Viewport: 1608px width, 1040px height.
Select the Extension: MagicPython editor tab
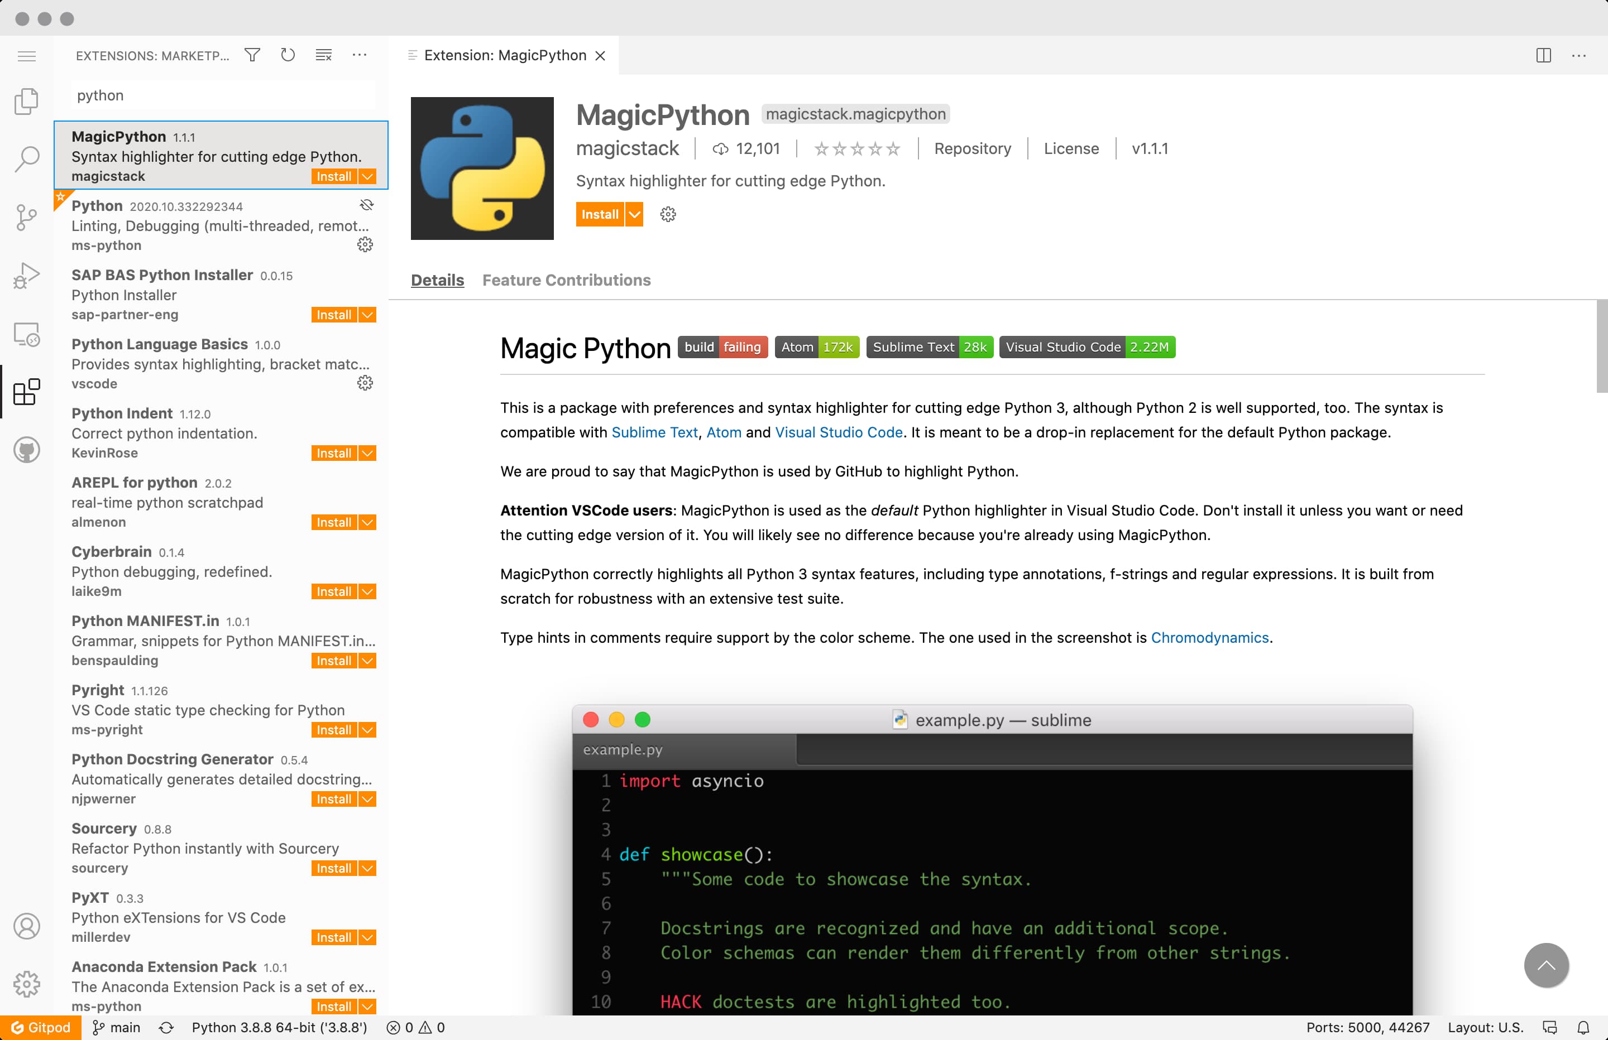505,55
